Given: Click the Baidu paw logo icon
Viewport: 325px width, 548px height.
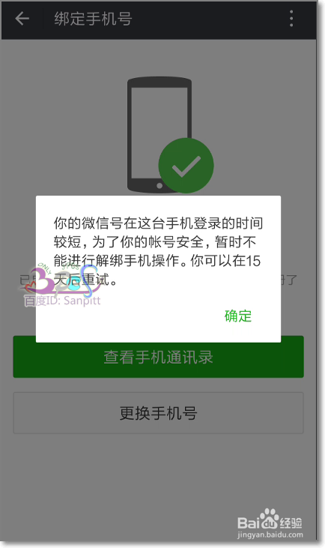Looking at the screenshot, I should click(269, 519).
